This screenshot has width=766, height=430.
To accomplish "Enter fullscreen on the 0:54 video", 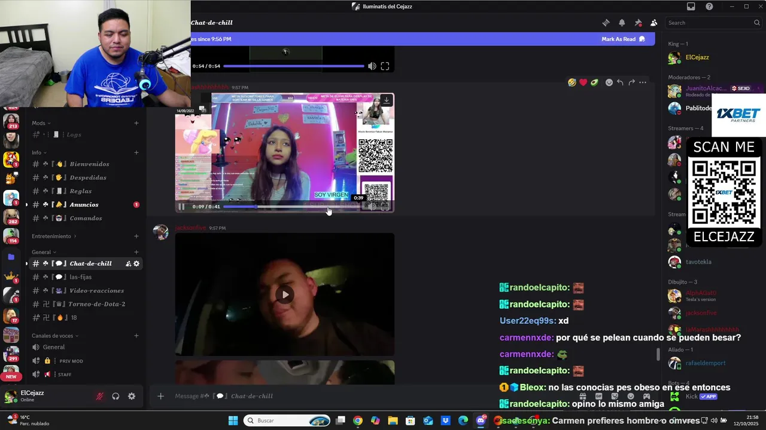I will coord(385,66).
